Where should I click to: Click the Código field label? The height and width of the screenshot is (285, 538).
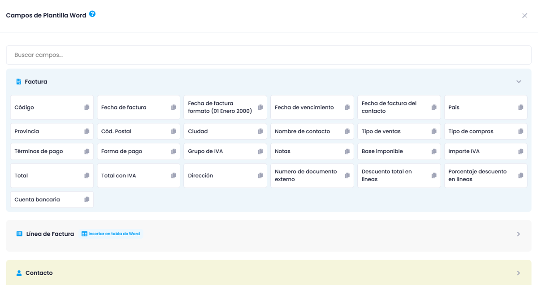pos(24,108)
